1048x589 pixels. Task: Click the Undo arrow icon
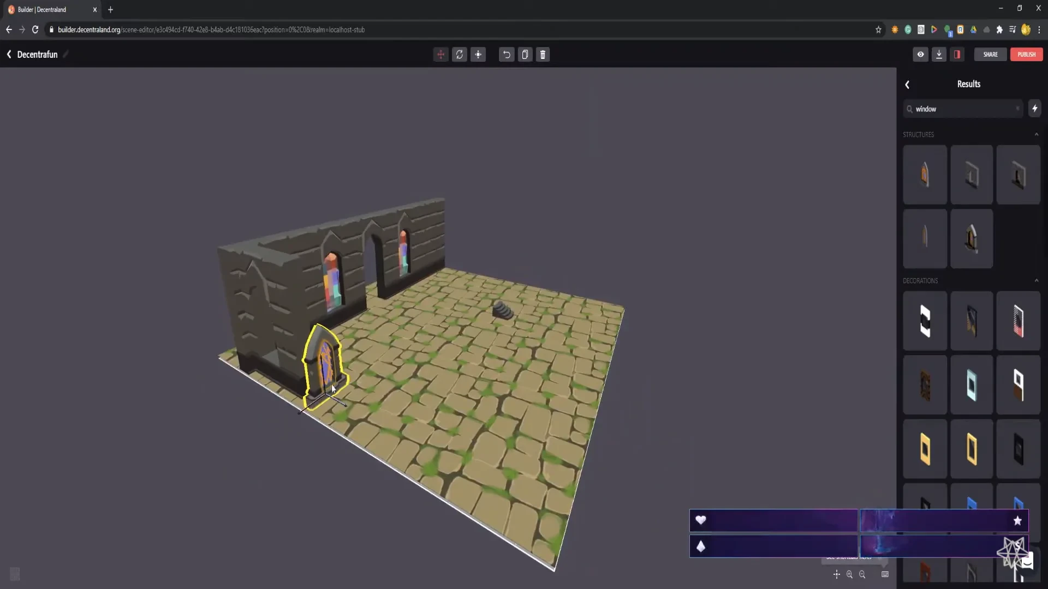click(507, 55)
